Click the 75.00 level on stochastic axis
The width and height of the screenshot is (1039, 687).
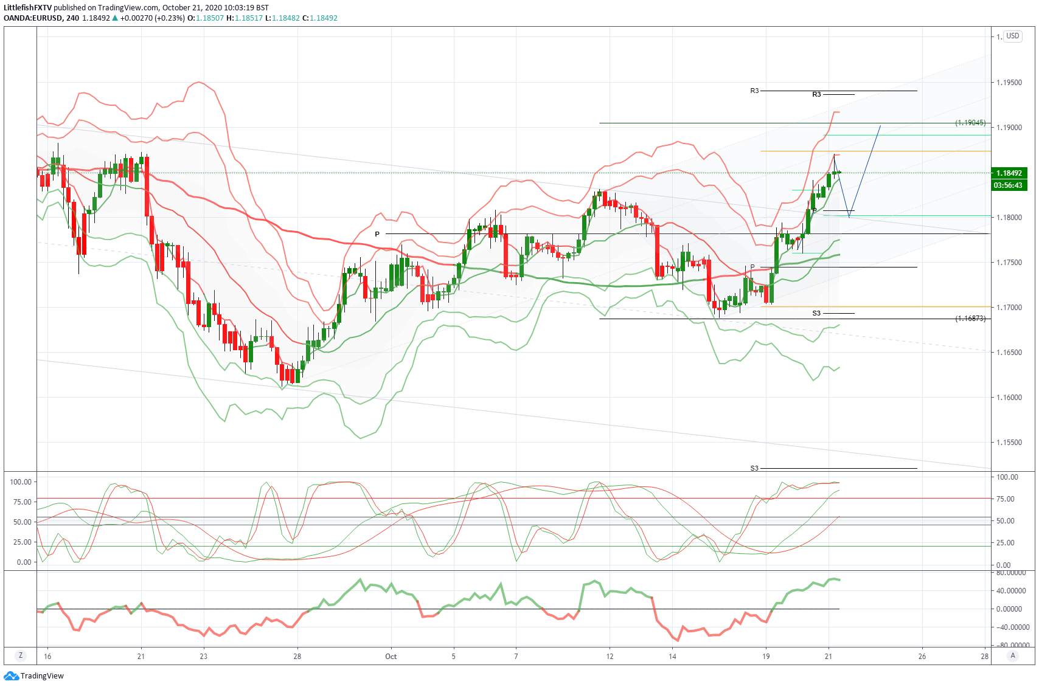pos(22,502)
